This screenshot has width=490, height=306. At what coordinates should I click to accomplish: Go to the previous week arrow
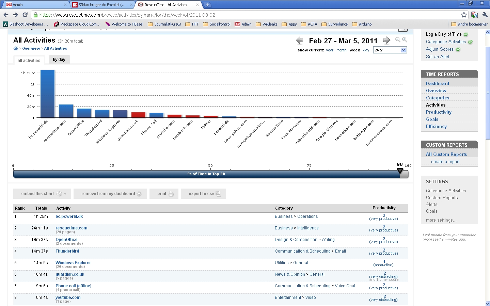[x=300, y=41]
